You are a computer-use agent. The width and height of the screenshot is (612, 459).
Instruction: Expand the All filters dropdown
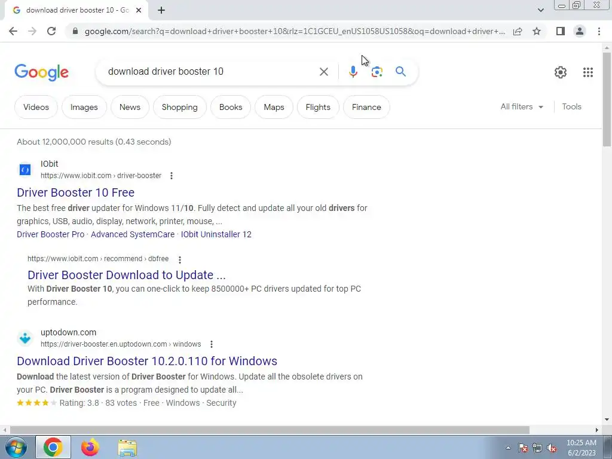point(522,106)
